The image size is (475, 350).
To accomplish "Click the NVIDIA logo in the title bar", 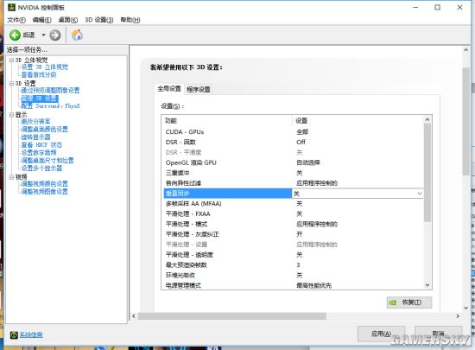I will [x=11, y=7].
